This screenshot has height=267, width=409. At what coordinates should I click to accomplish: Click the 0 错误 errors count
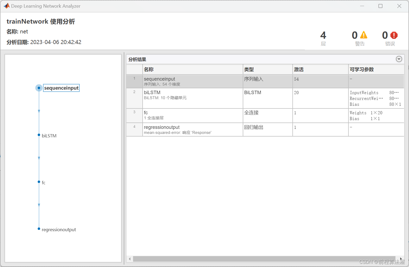(x=390, y=38)
